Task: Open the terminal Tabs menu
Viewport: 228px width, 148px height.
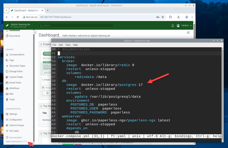Action: point(68,45)
